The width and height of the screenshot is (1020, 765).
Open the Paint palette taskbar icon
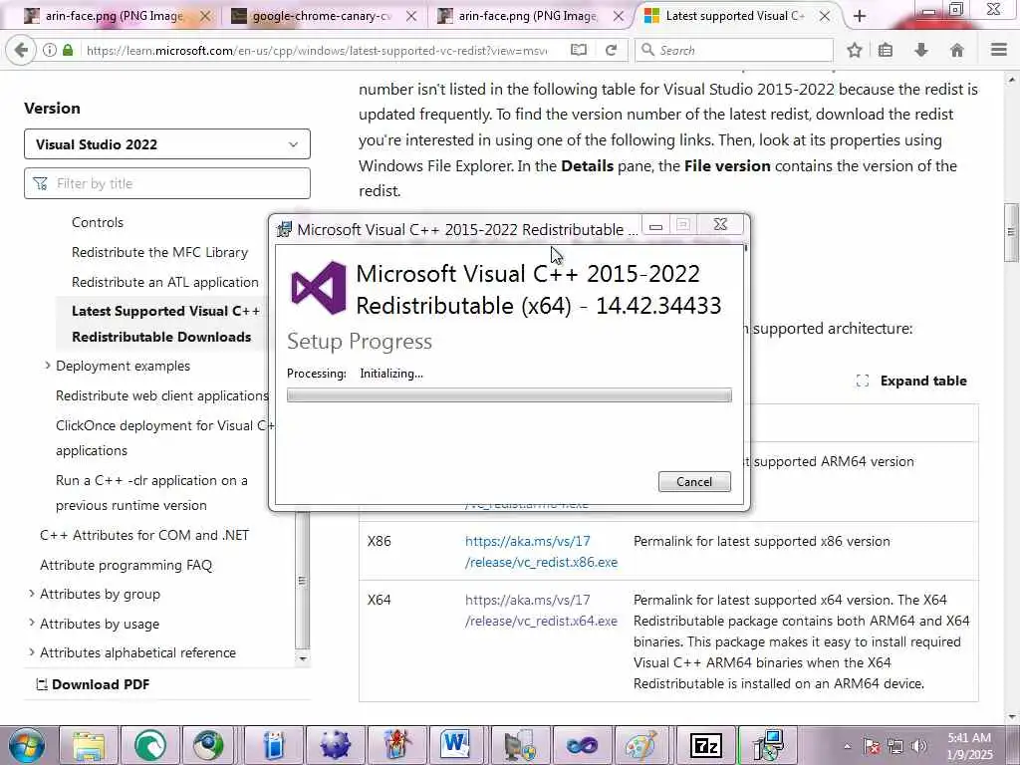[641, 745]
